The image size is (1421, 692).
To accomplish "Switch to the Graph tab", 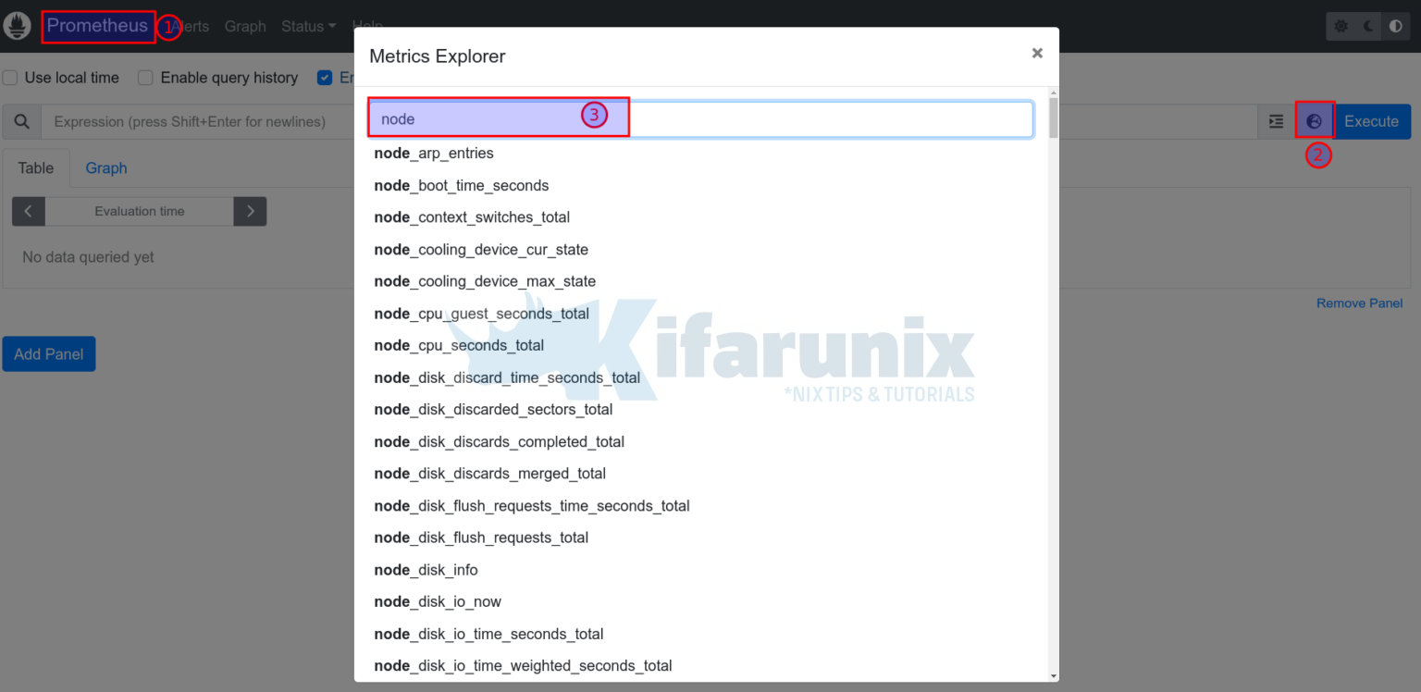I will coord(105,167).
